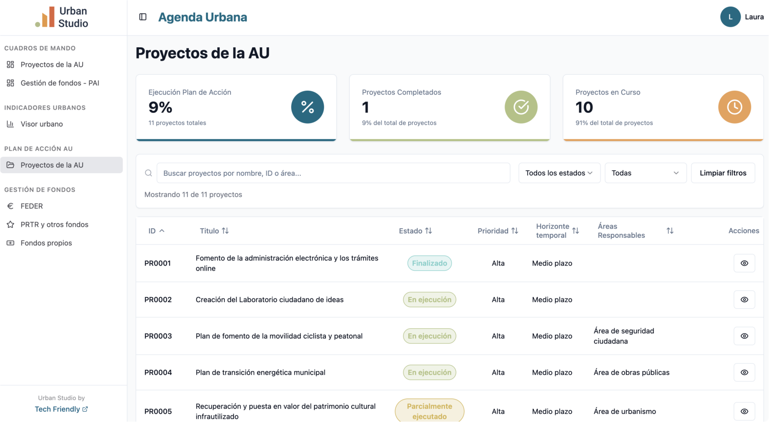The image size is (769, 422).
Task: Click the euro icon next to FEDER
Action: point(10,206)
